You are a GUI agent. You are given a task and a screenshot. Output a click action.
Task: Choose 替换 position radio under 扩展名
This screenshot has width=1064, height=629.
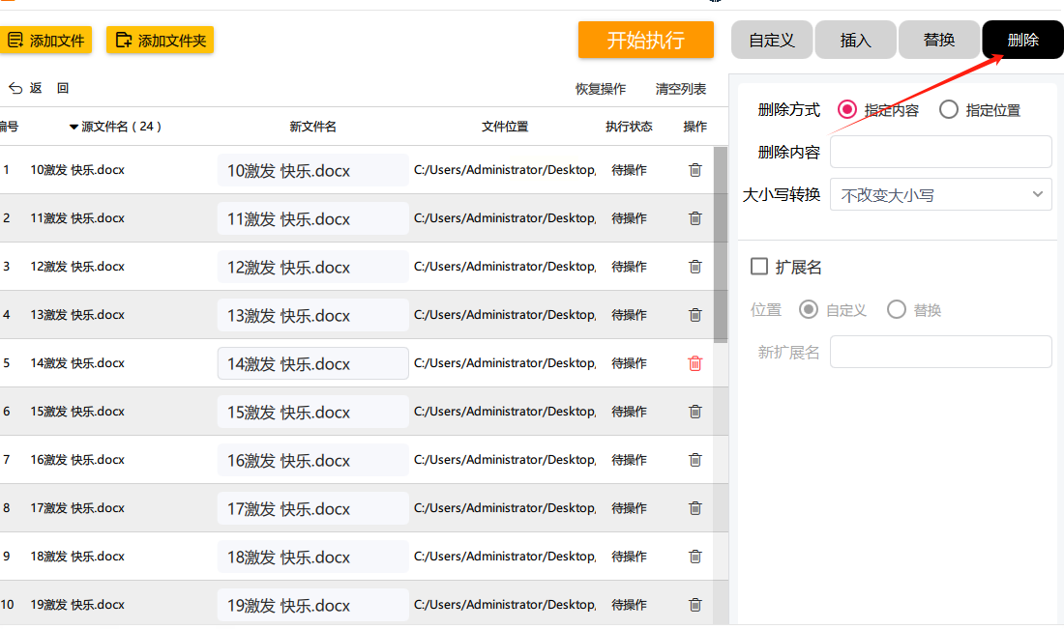897,310
